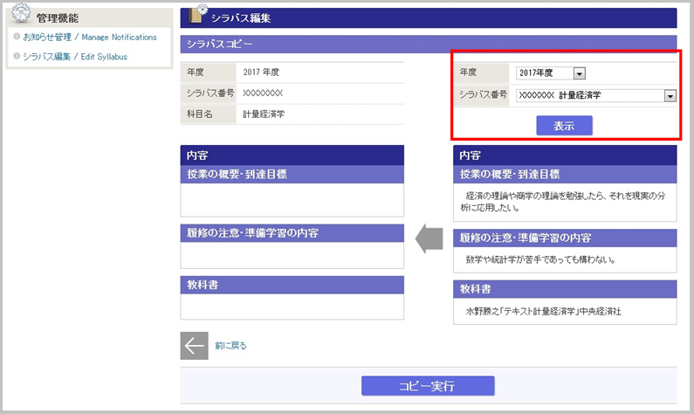Click the 管理機能 gear icon

(21, 13)
